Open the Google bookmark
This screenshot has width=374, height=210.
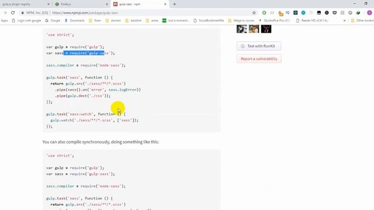(x=53, y=20)
